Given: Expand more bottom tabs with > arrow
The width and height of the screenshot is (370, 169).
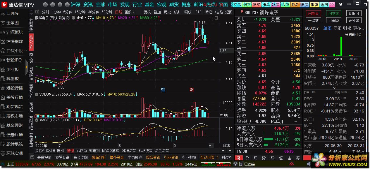Looking at the screenshot, I should click(217, 157).
